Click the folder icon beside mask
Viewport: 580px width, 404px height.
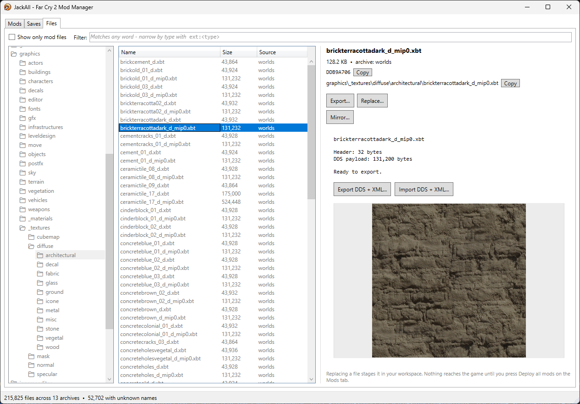[31, 356]
